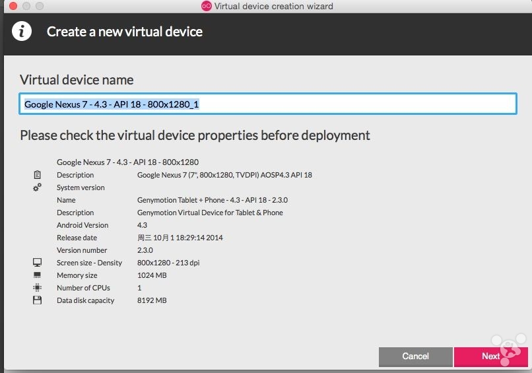
Task: Click the gears System version icon
Action: [x=38, y=187]
